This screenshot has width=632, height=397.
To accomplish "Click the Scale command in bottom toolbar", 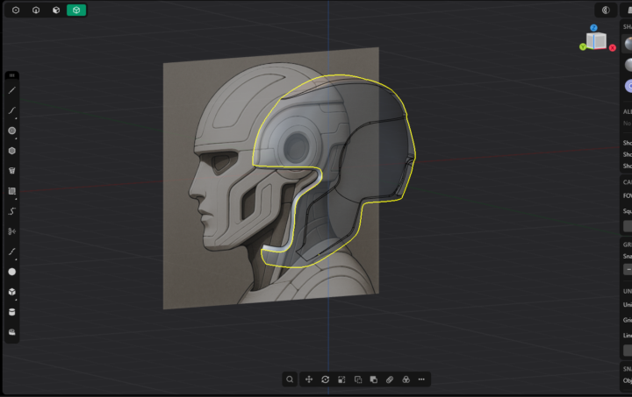I will coord(341,379).
